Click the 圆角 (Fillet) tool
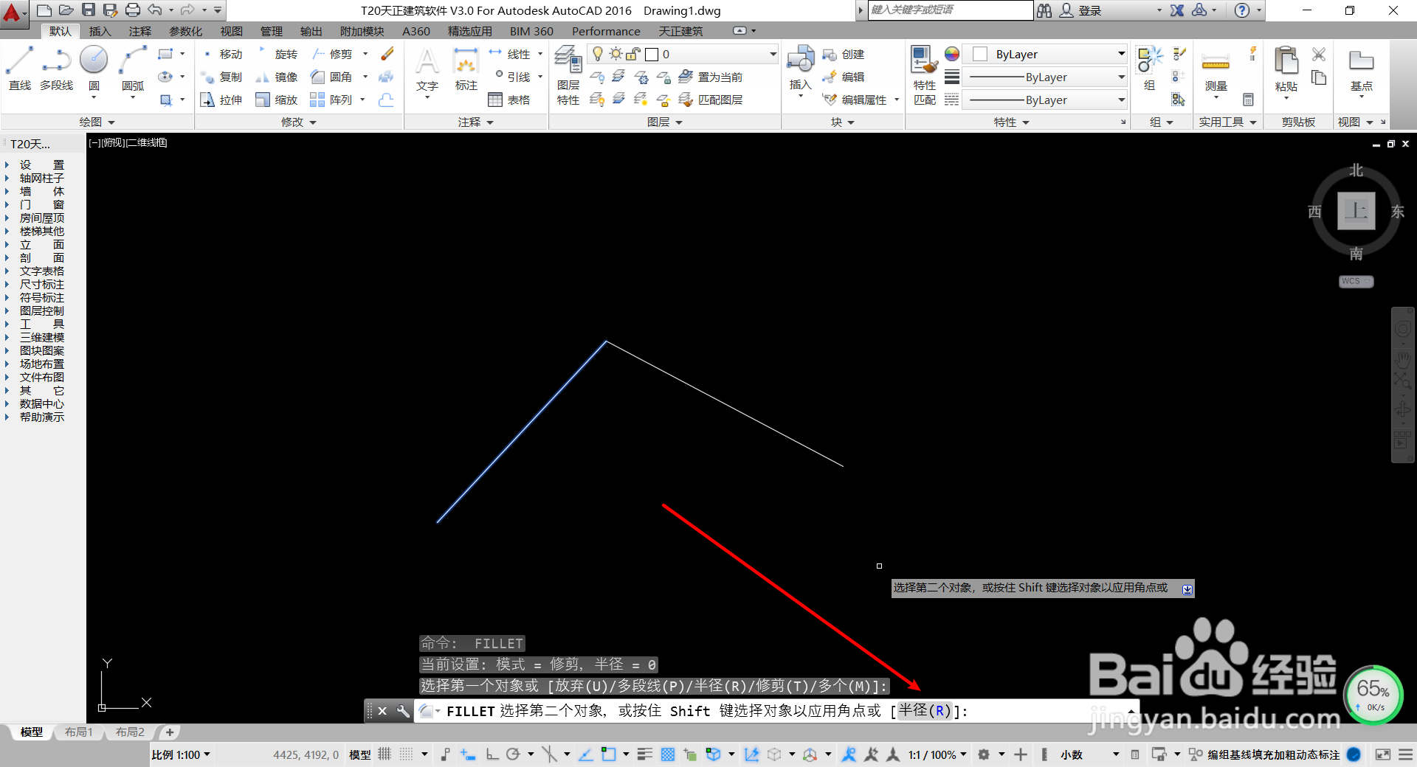Screen dimensions: 1417x767 [x=331, y=77]
